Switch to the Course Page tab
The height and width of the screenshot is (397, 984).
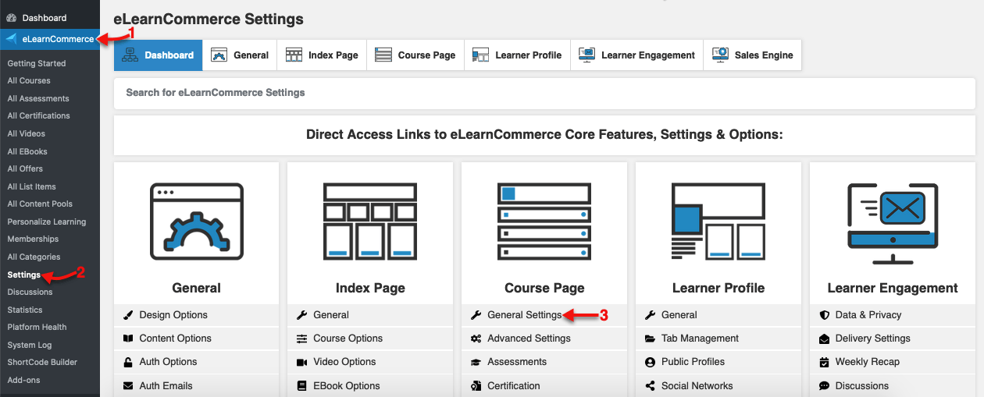point(415,55)
